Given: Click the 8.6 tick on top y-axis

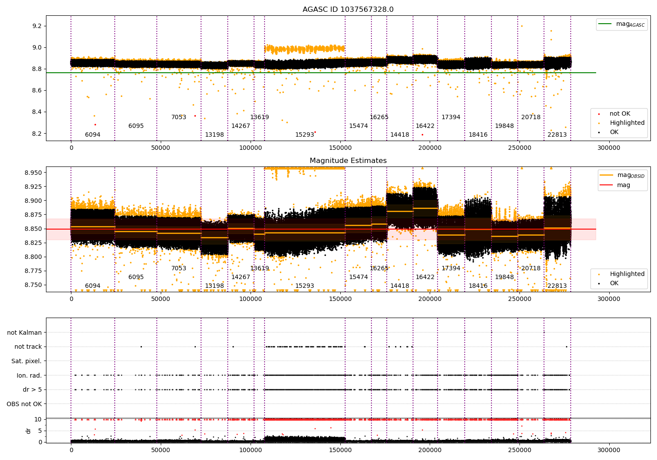Looking at the screenshot, I should point(37,91).
